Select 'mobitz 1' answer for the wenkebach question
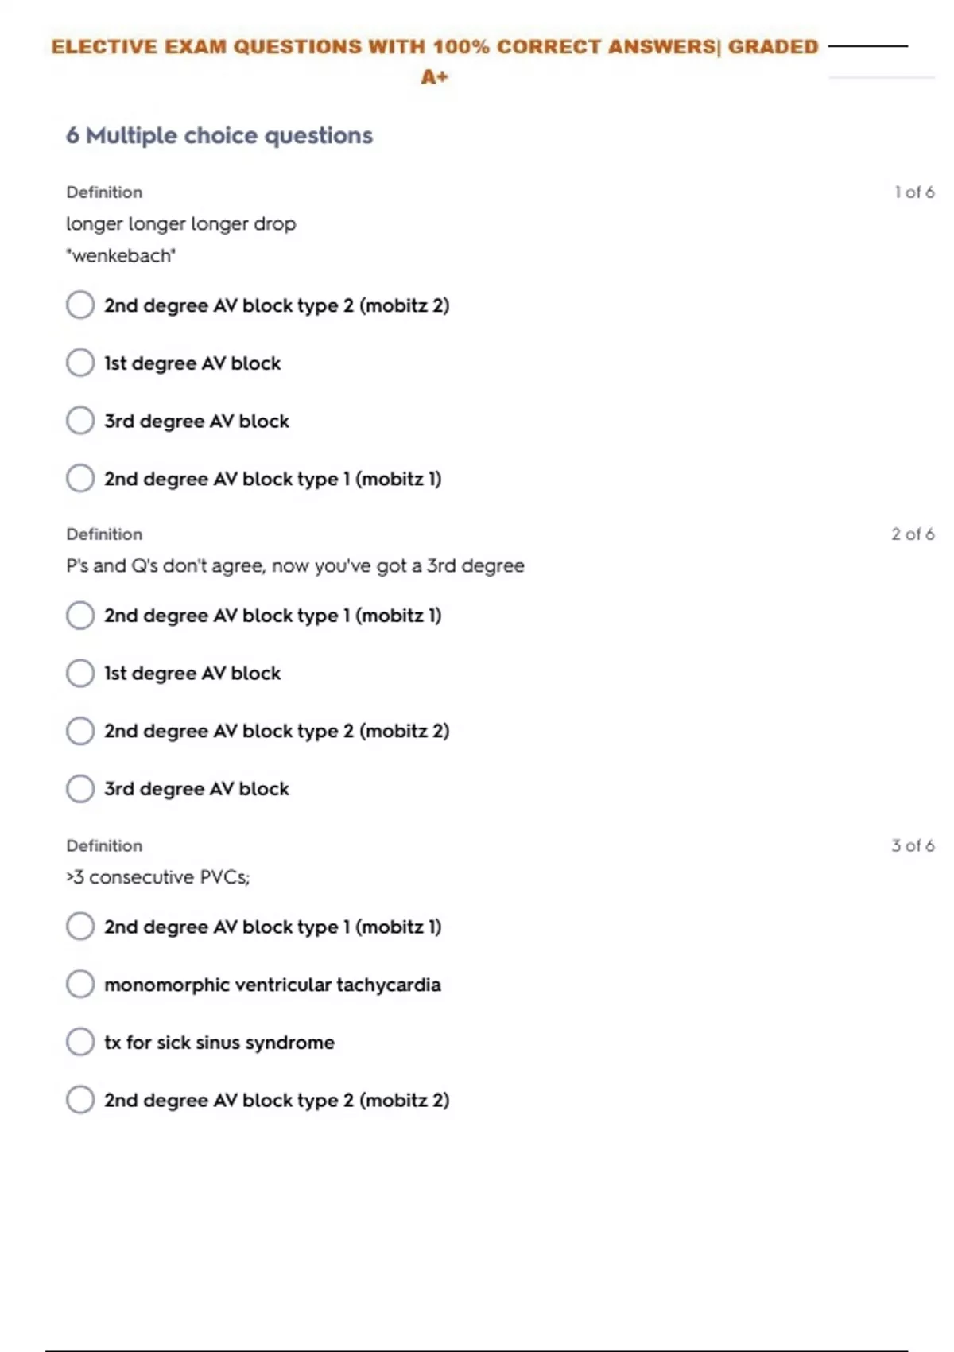 (80, 479)
